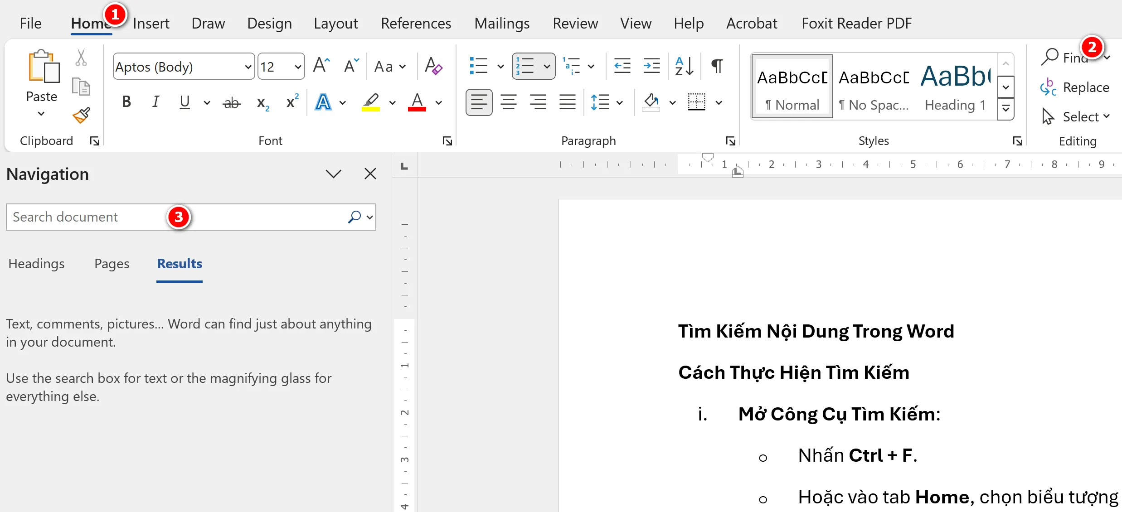Apply strikethrough formatting
Screen dimensions: 1122x512
click(232, 102)
